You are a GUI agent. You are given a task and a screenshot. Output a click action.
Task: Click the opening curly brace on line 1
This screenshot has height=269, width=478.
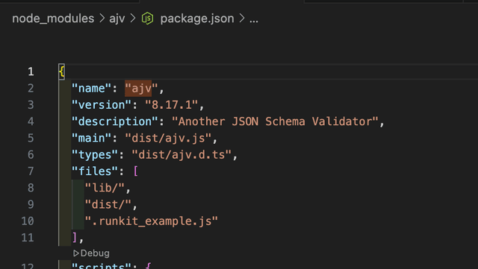coord(61,72)
